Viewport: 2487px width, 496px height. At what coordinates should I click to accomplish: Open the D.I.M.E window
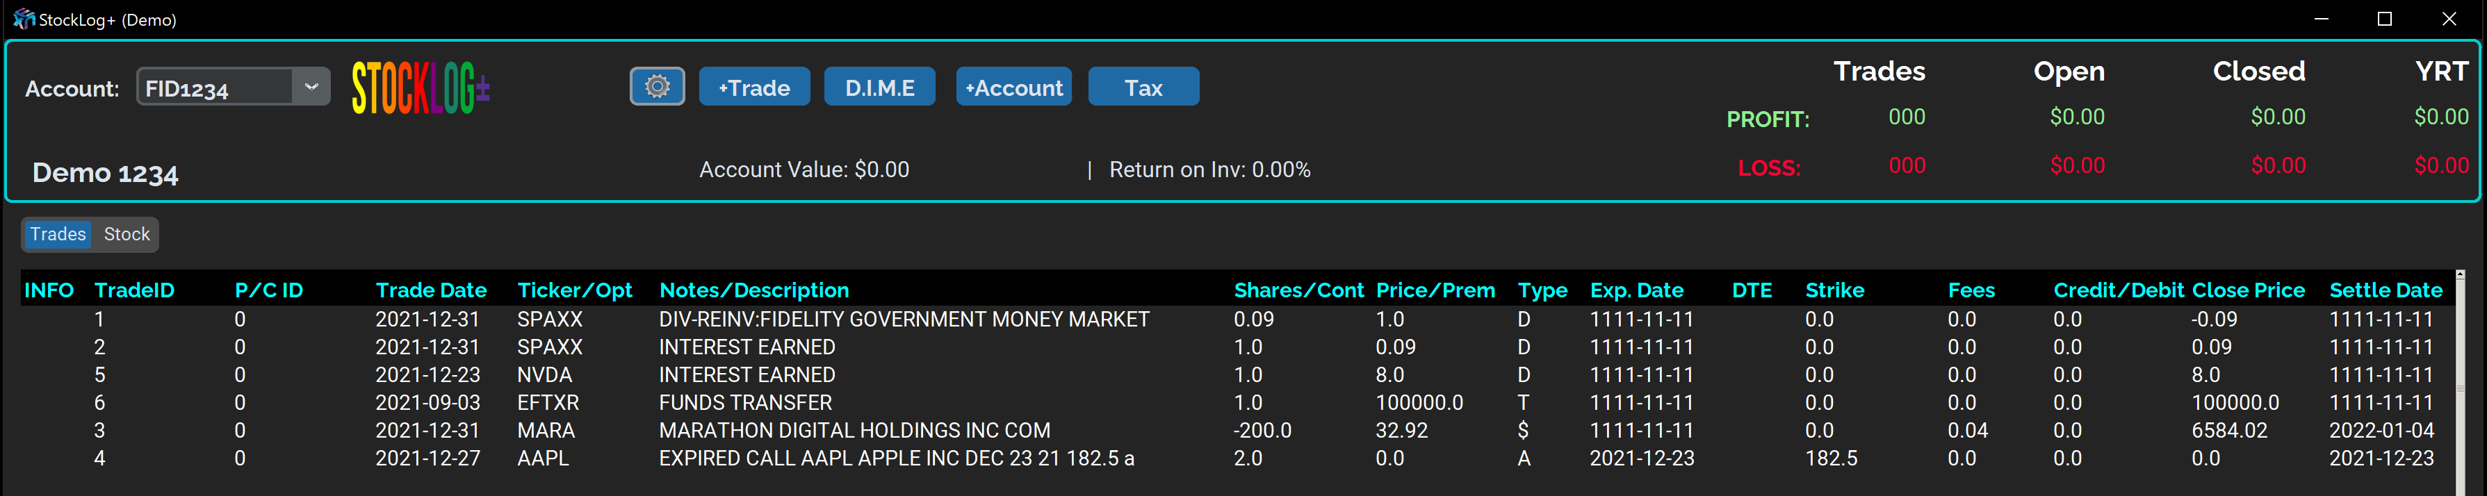pyautogui.click(x=879, y=87)
